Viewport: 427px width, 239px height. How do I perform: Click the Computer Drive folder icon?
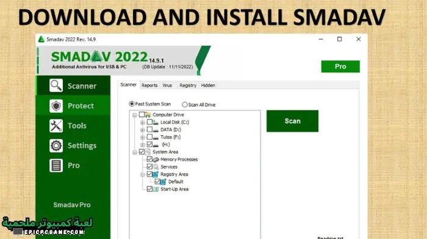click(148, 115)
